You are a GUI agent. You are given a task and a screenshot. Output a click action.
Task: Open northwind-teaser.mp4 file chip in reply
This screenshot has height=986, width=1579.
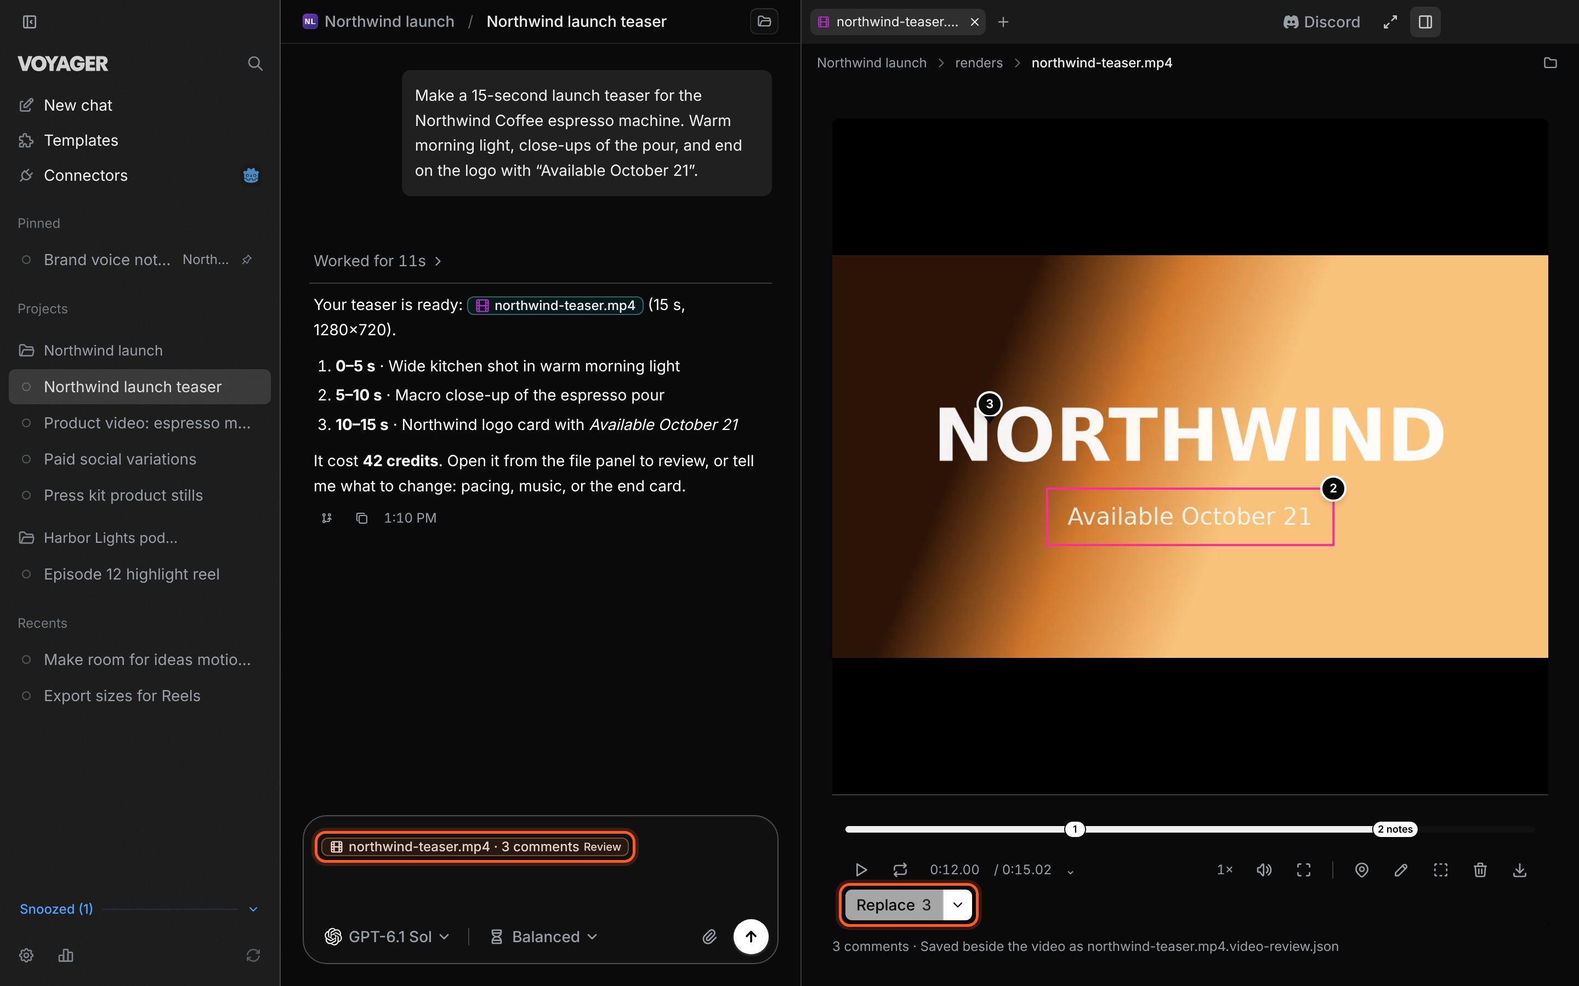pos(555,305)
